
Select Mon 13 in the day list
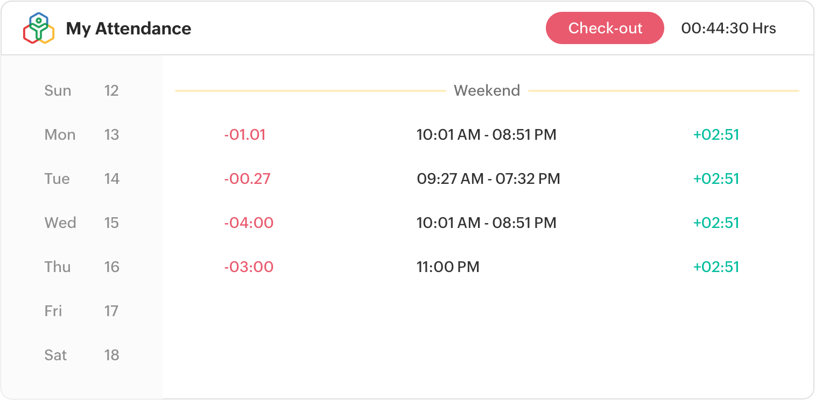[81, 134]
